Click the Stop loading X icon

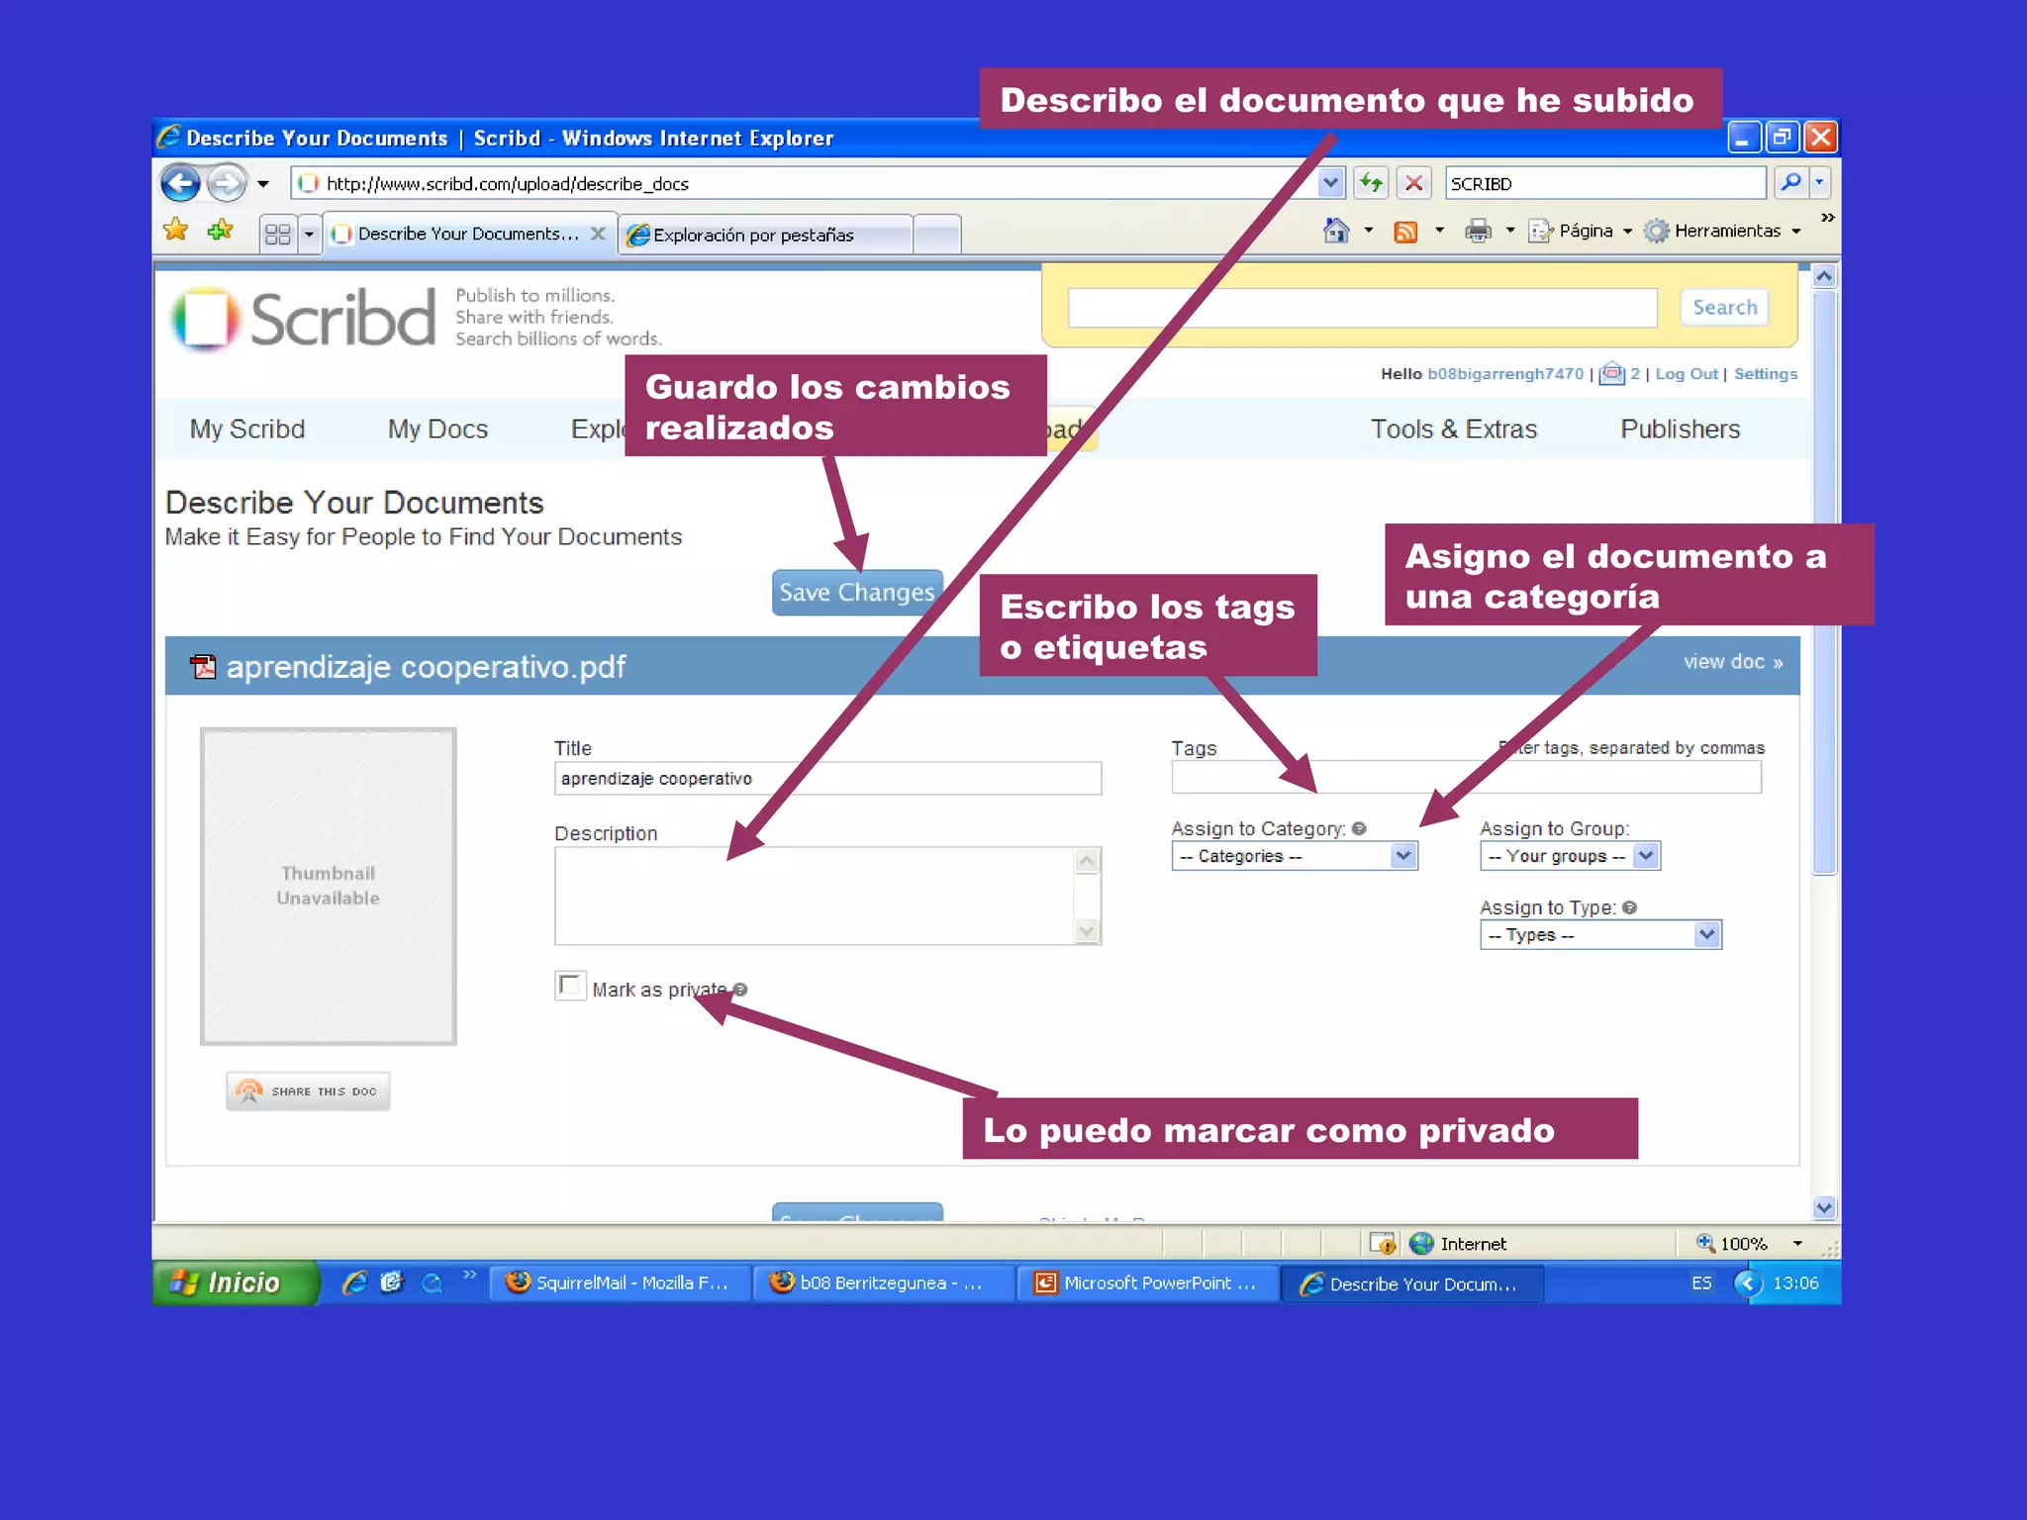coord(1414,183)
